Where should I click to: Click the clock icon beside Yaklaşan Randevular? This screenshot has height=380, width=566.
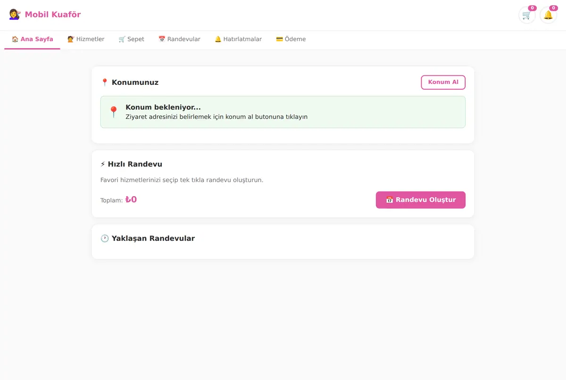105,239
